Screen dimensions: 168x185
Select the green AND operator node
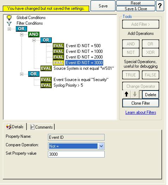34,34
